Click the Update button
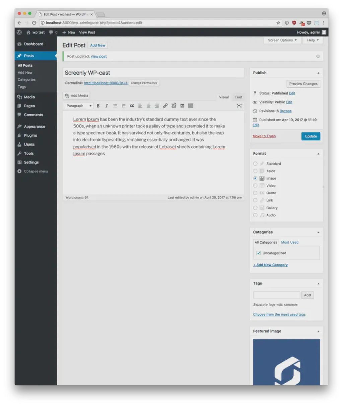Viewport: 343px width, 406px height. point(311,136)
